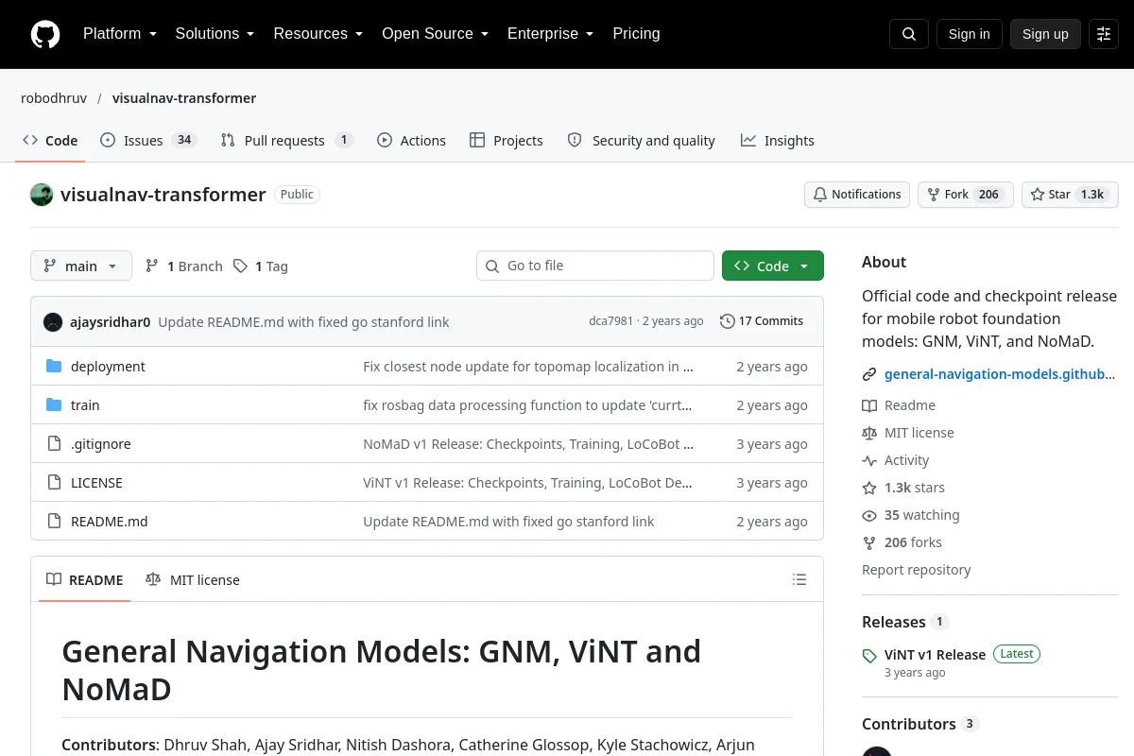Click commit message 'ViNT v1 Release: Checkpoints'
Screen dimensions: 1134x756
pyautogui.click(x=528, y=483)
